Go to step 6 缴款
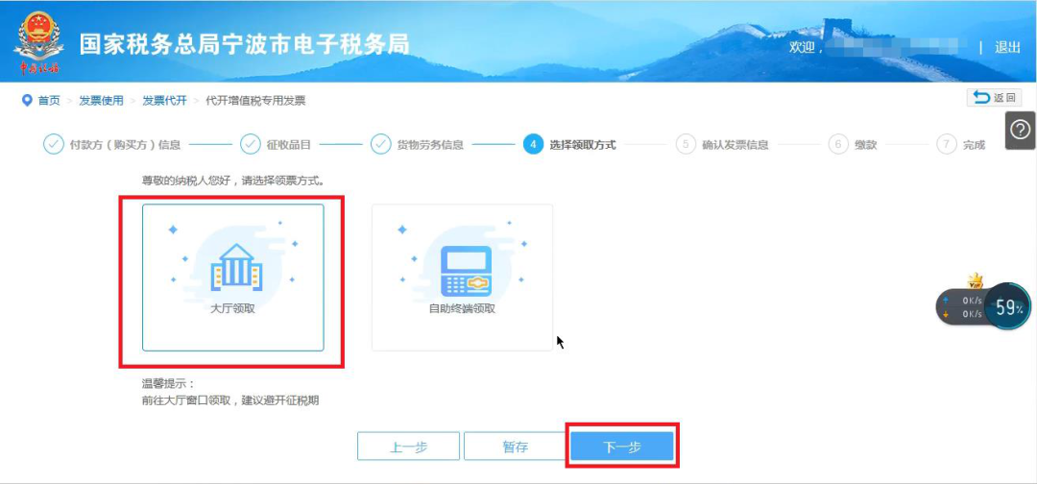Image resolution: width=1037 pixels, height=484 pixels. tap(853, 144)
